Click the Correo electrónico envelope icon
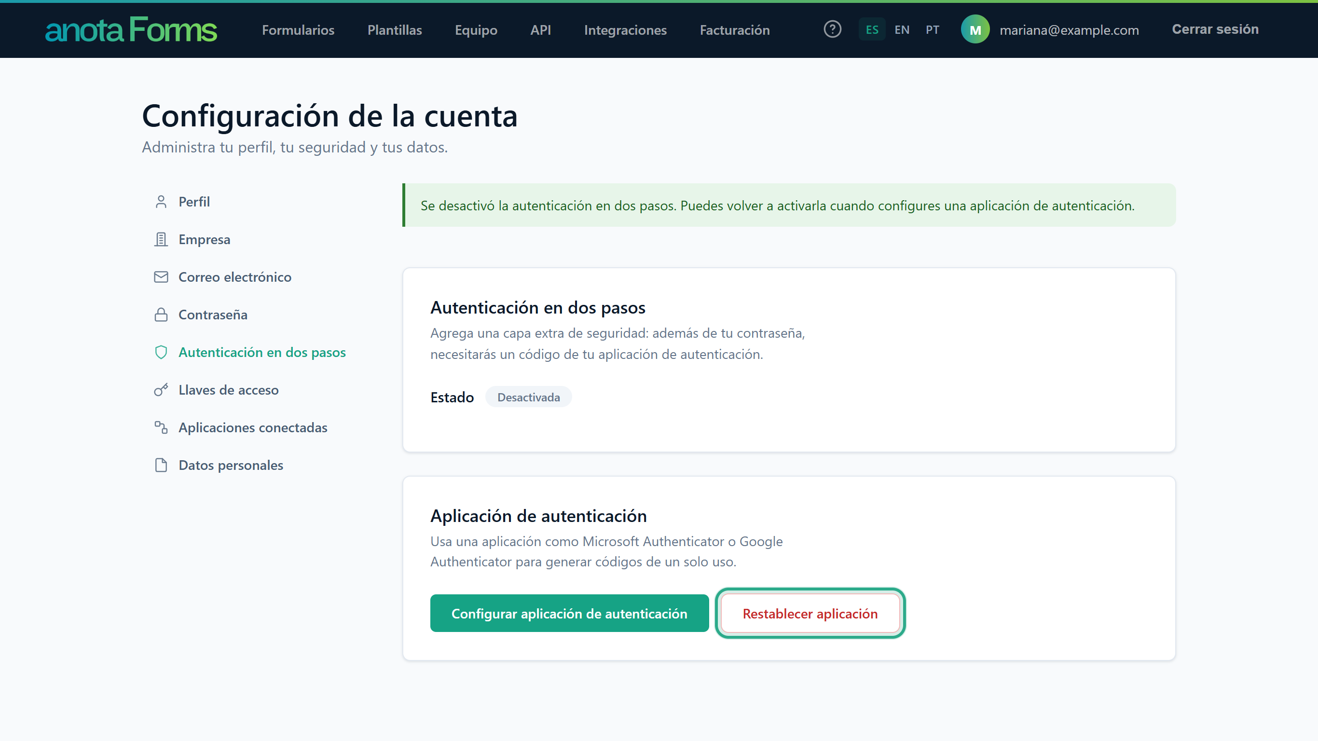Image resolution: width=1318 pixels, height=741 pixels. [x=161, y=277]
